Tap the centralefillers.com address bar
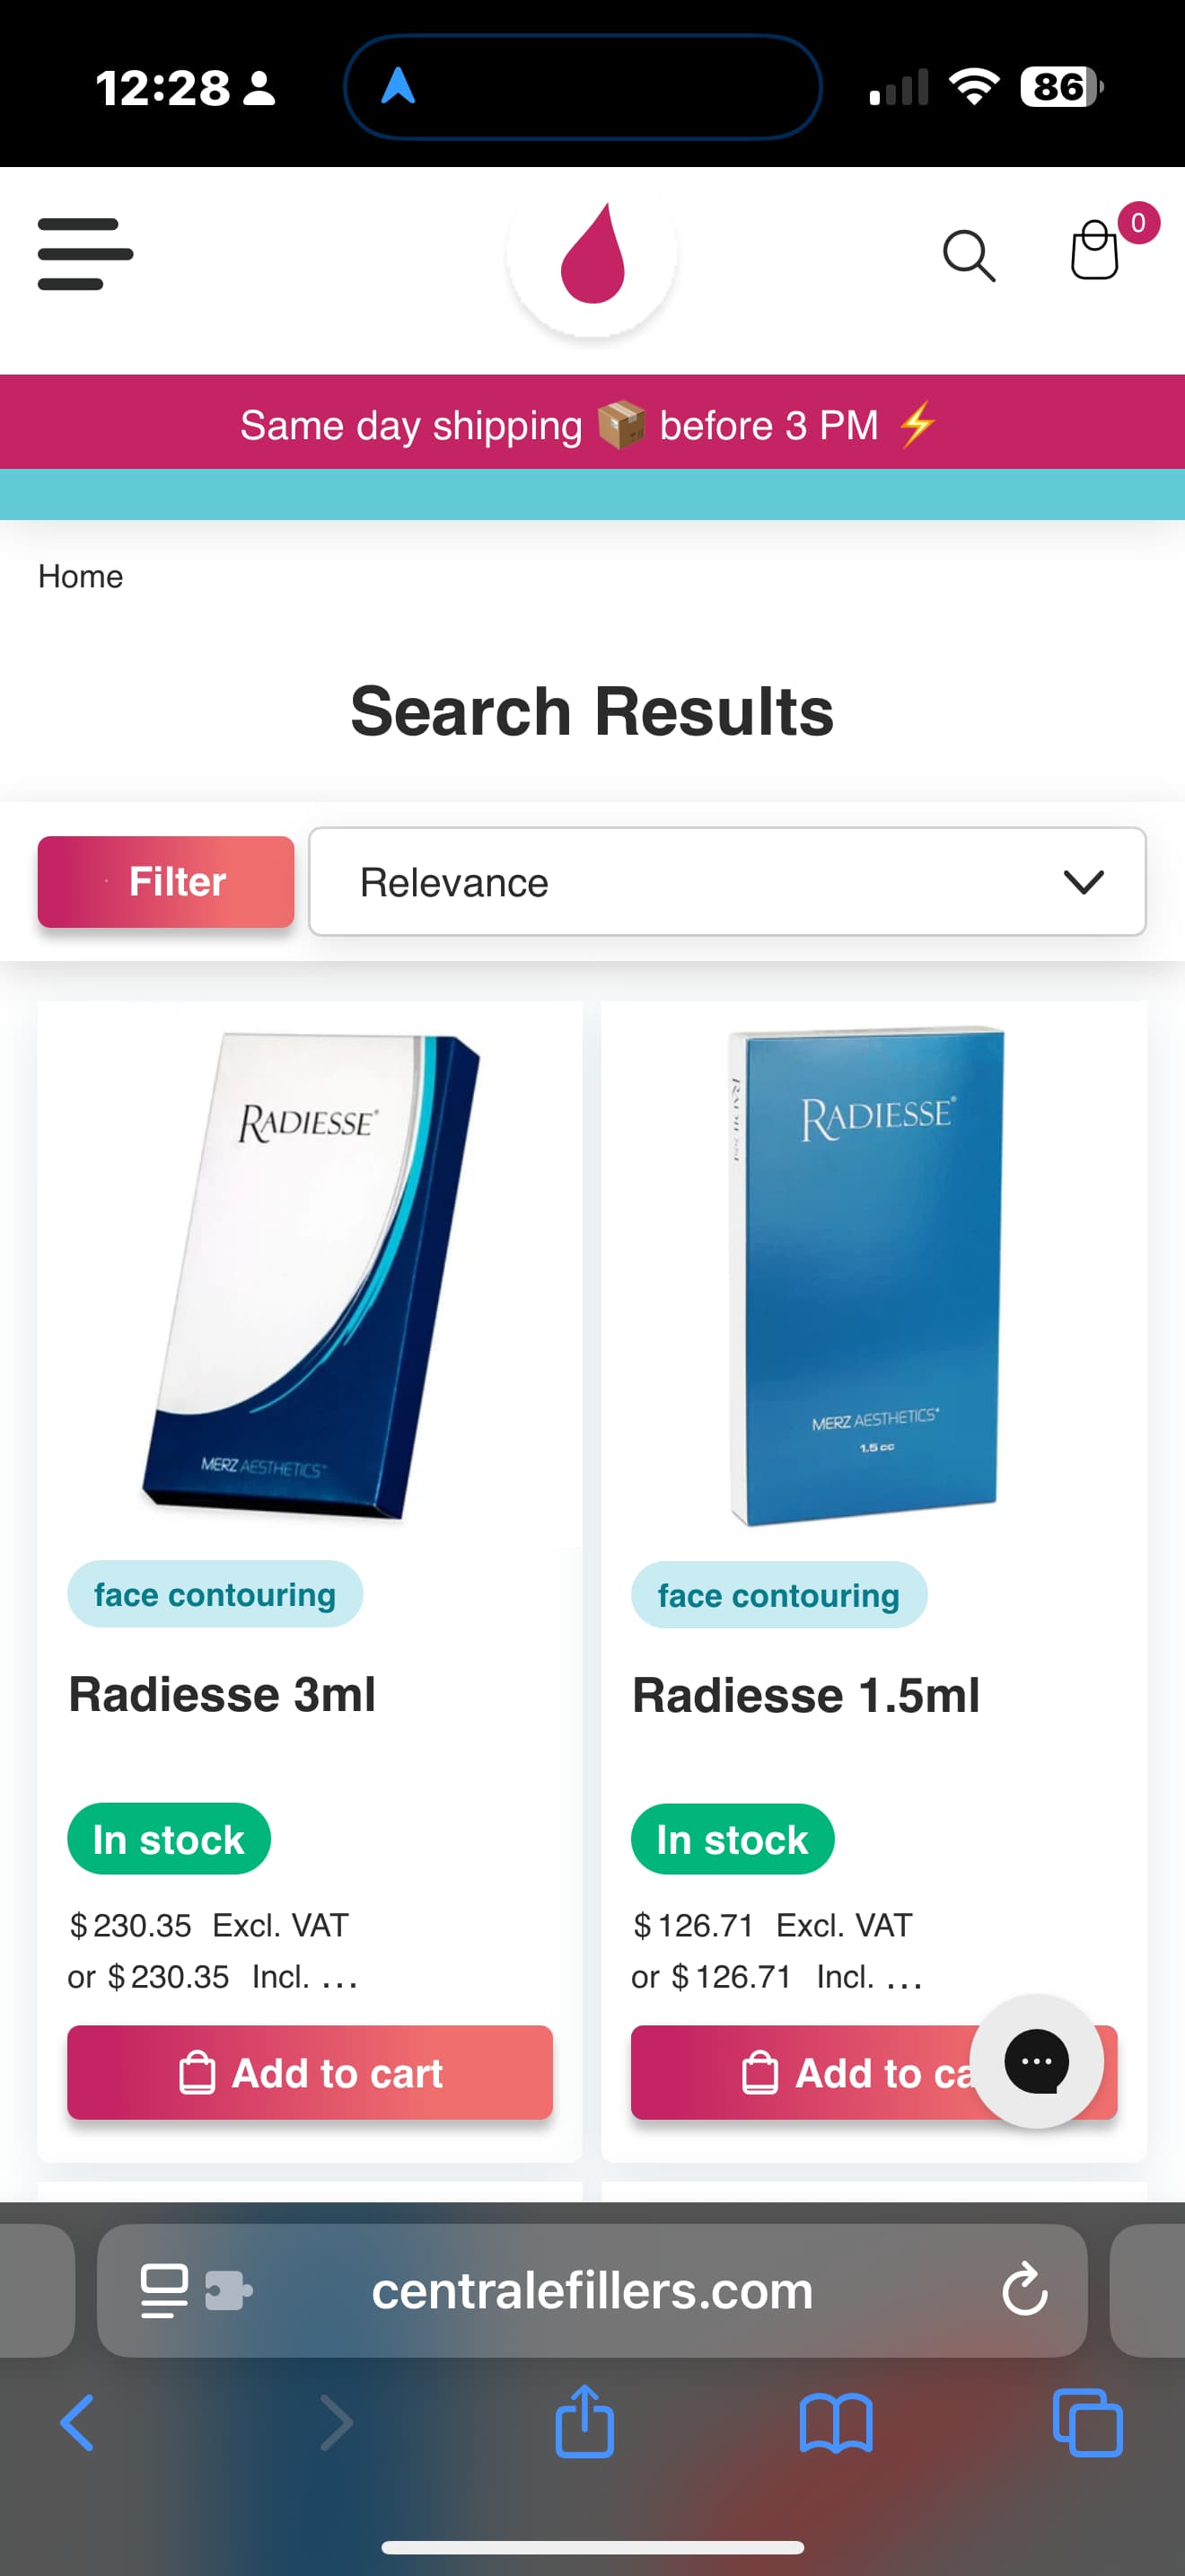1185x2576 pixels. (x=592, y=2290)
